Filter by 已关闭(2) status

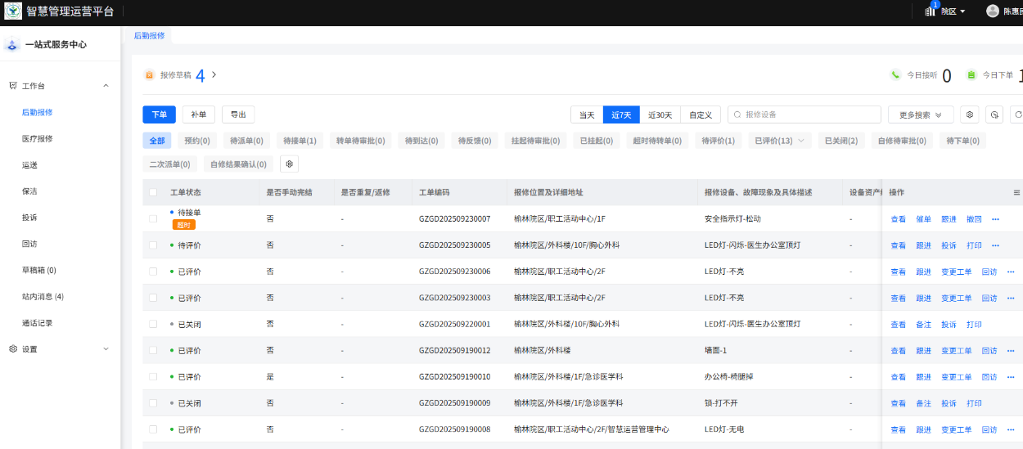click(x=841, y=141)
